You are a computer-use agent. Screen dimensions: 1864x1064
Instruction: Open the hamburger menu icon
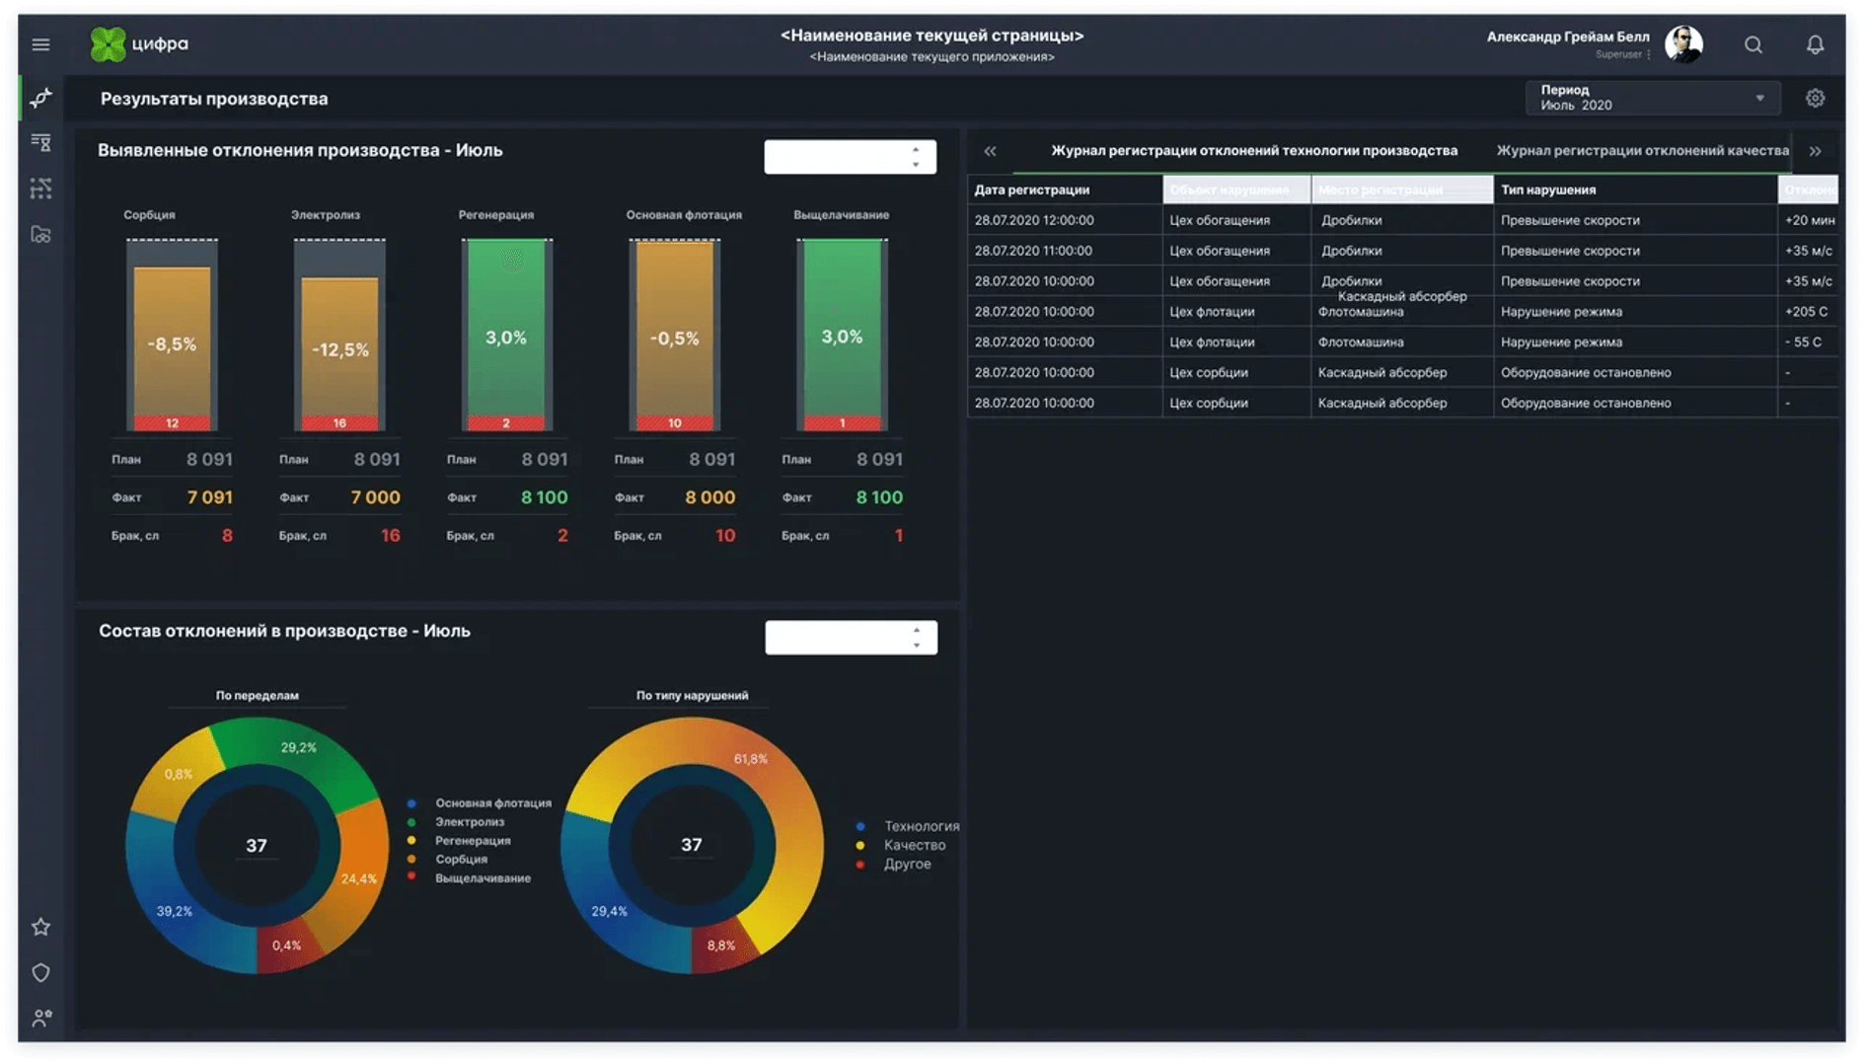coord(40,44)
